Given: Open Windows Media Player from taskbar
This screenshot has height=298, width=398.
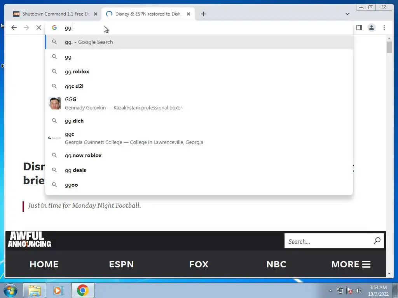Looking at the screenshot, I should [58, 290].
